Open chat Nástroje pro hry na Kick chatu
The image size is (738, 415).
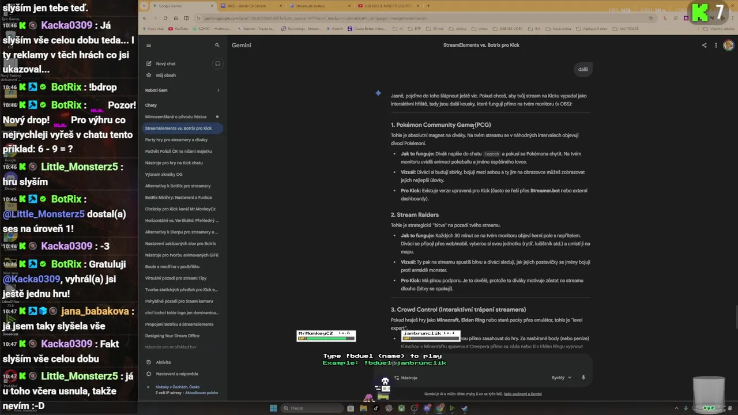[174, 163]
